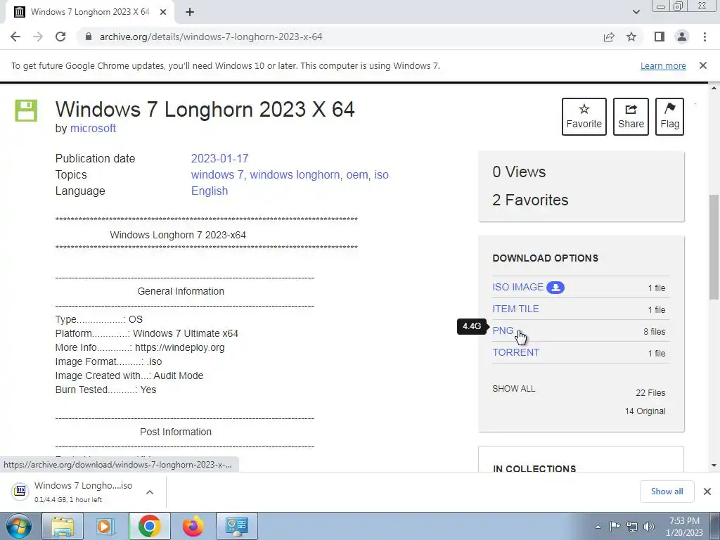Share this page via address bar icon

point(609,37)
